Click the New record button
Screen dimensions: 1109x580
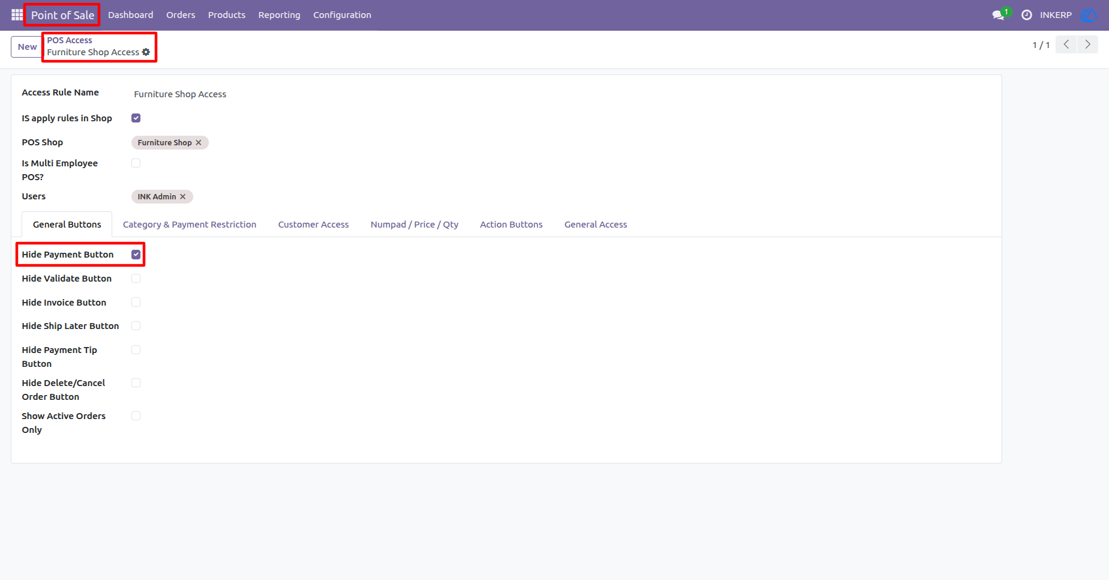(x=27, y=47)
